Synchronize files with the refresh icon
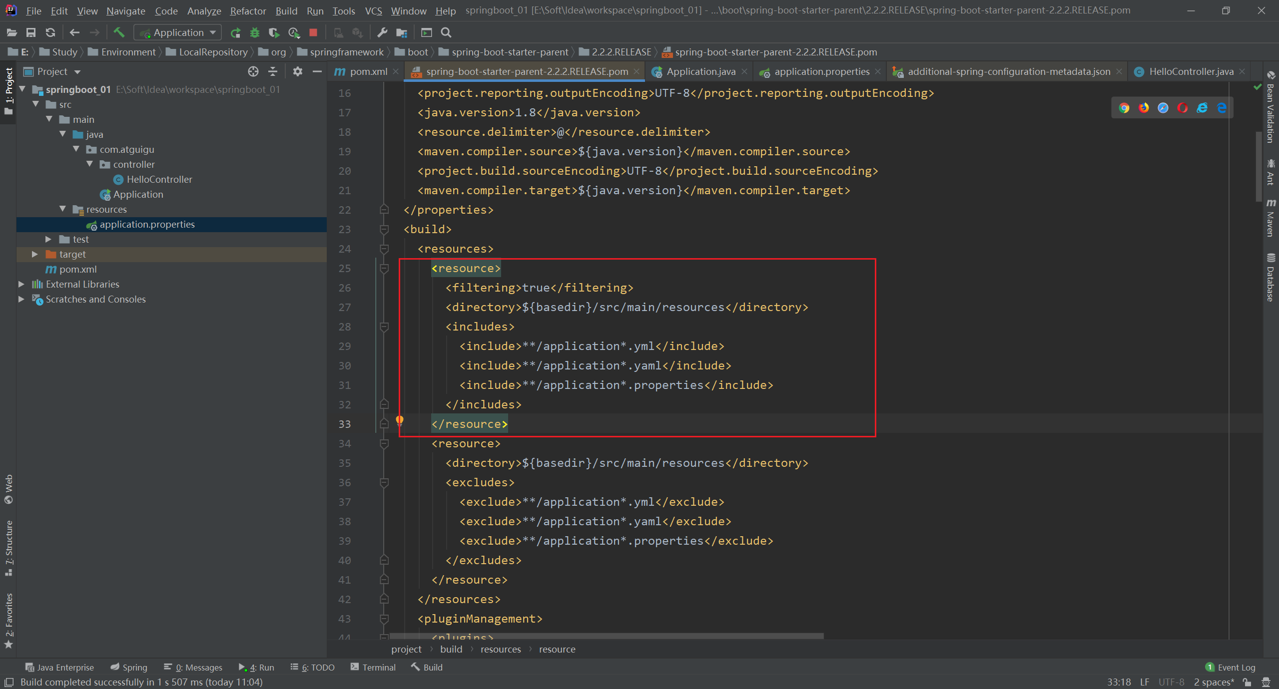Screen dimensions: 1279x689 (50, 32)
